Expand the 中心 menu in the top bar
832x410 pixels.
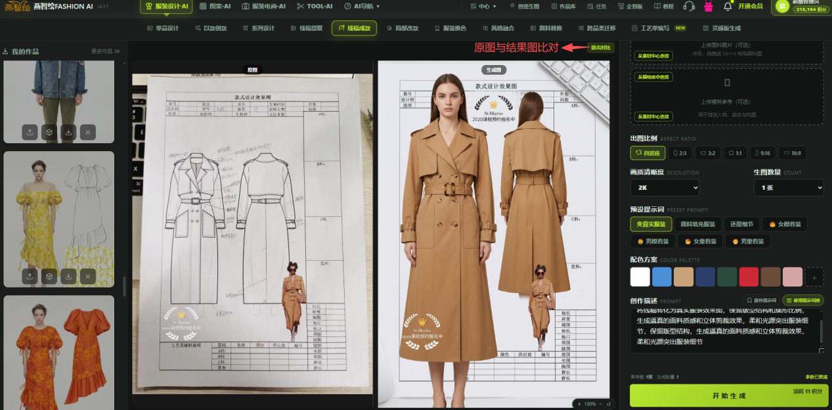coord(484,6)
